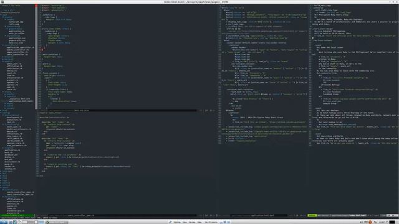Collapse the environments folder arrow
This screenshot has height=224, width=399.
pyautogui.click(x=3, y=115)
